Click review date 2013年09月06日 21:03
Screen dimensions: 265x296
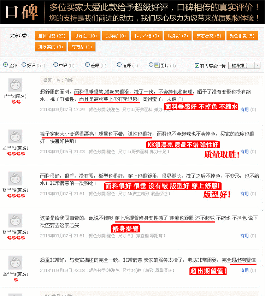[62, 152]
